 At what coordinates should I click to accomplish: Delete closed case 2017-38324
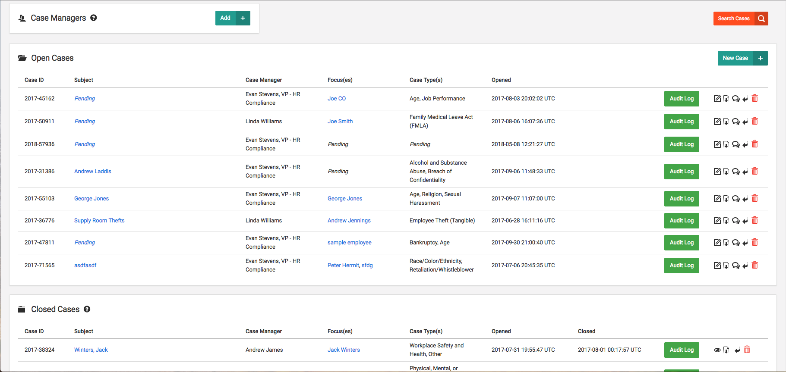[x=747, y=350]
